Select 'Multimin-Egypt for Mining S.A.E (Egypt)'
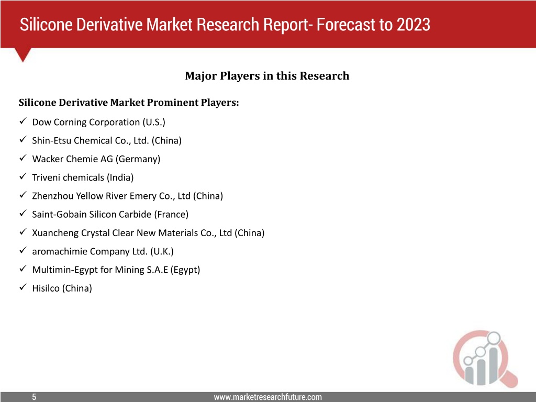This screenshot has width=536, height=402. coord(116,270)
